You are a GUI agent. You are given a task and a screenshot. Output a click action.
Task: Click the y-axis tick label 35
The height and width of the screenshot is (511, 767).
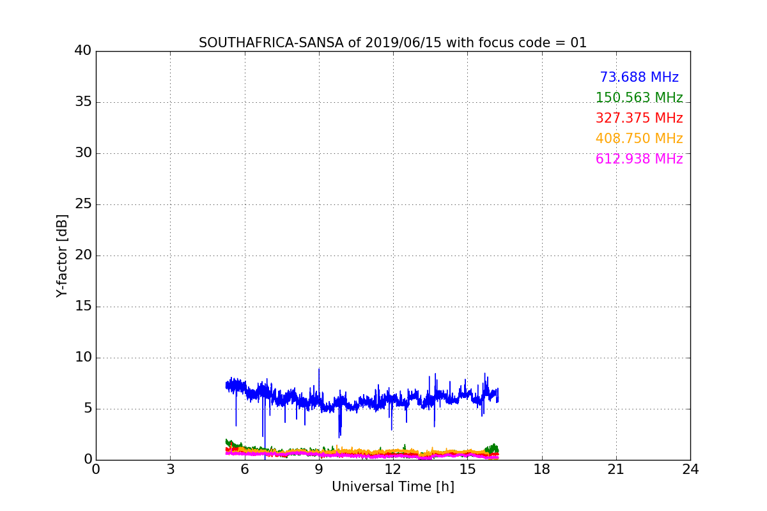(83, 102)
